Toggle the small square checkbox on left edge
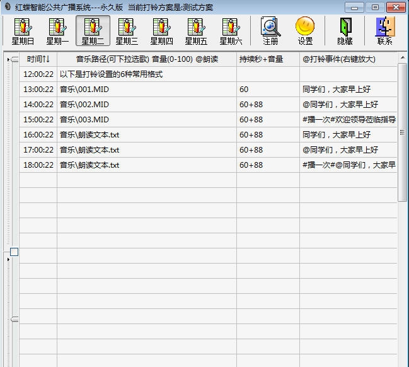The image size is (409, 367). click(x=14, y=252)
